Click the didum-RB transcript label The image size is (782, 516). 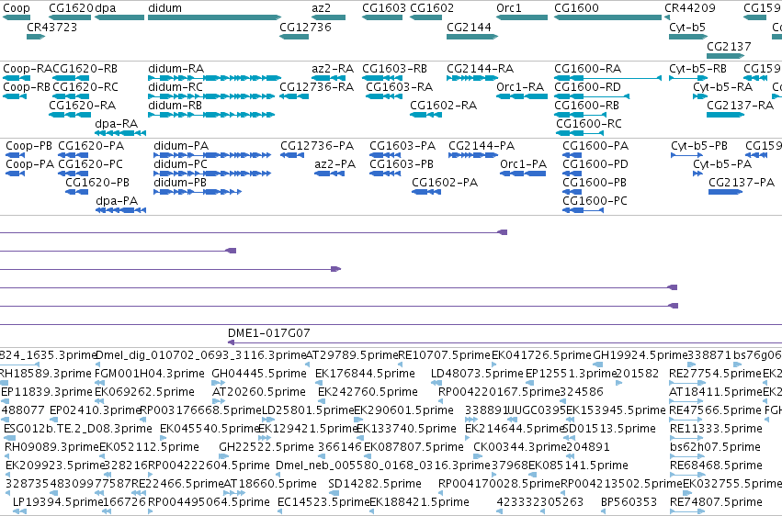coord(175,106)
